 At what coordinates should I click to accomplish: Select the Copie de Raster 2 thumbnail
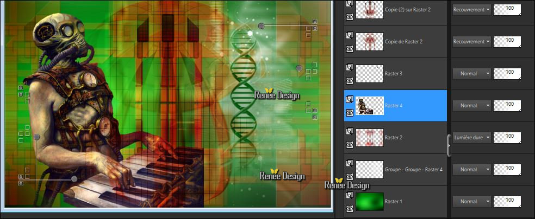(370, 42)
